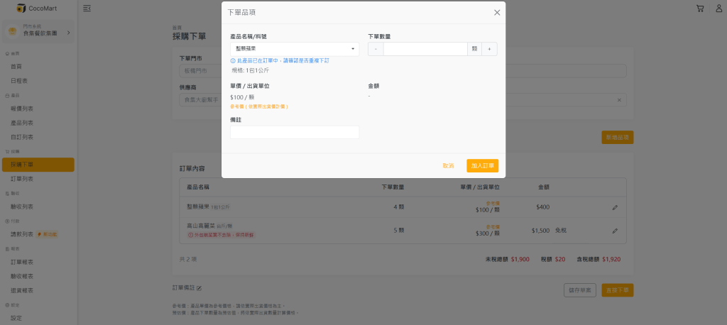727x325 pixels.
Task: Decrease quantity with minus button
Action: 376,49
